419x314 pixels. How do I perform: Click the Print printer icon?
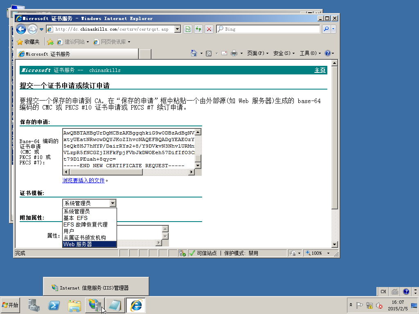coord(234,54)
